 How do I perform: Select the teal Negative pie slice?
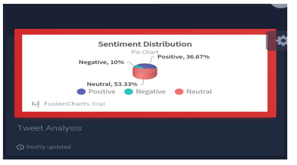point(138,67)
